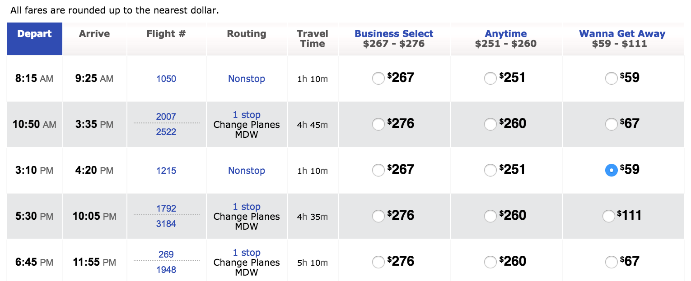Select $276 Business Select for 10:50 AM flight
Image resolution: width=691 pixels, height=281 pixels.
[x=378, y=125]
